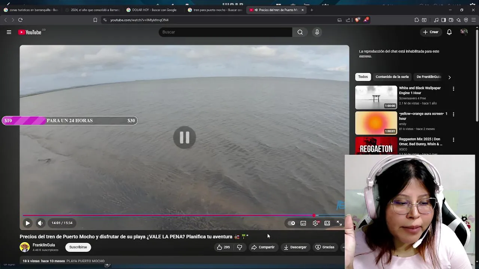The image size is (479, 269).
Task: Open the VPN shield icon
Action: [x=466, y=20]
